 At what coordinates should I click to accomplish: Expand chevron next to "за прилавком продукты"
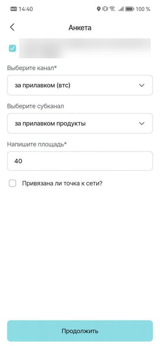point(142,124)
